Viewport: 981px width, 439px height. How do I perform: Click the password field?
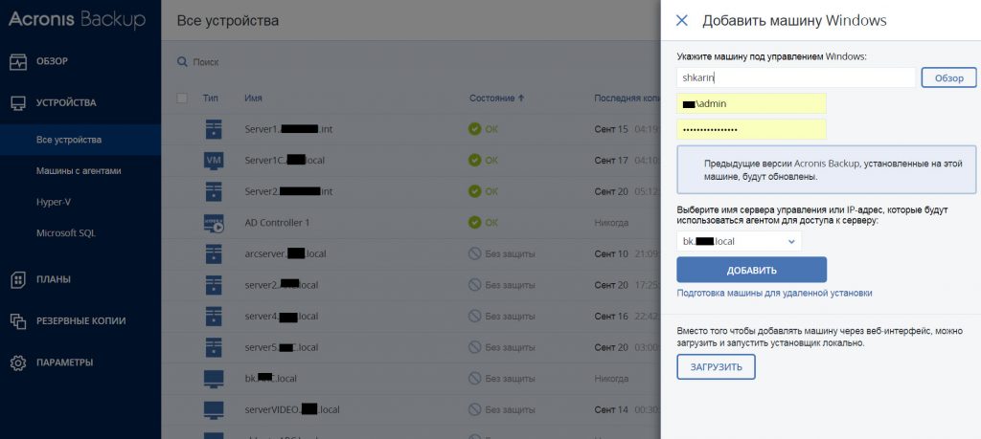coord(751,129)
